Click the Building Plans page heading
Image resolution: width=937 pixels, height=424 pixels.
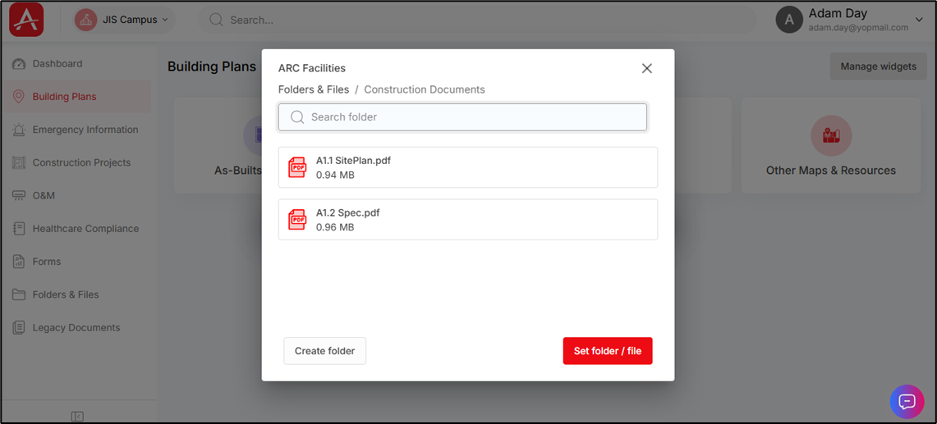pos(212,67)
